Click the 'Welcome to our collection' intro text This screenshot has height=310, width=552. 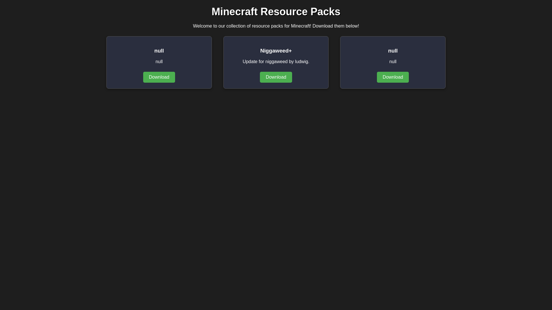(x=276, y=26)
